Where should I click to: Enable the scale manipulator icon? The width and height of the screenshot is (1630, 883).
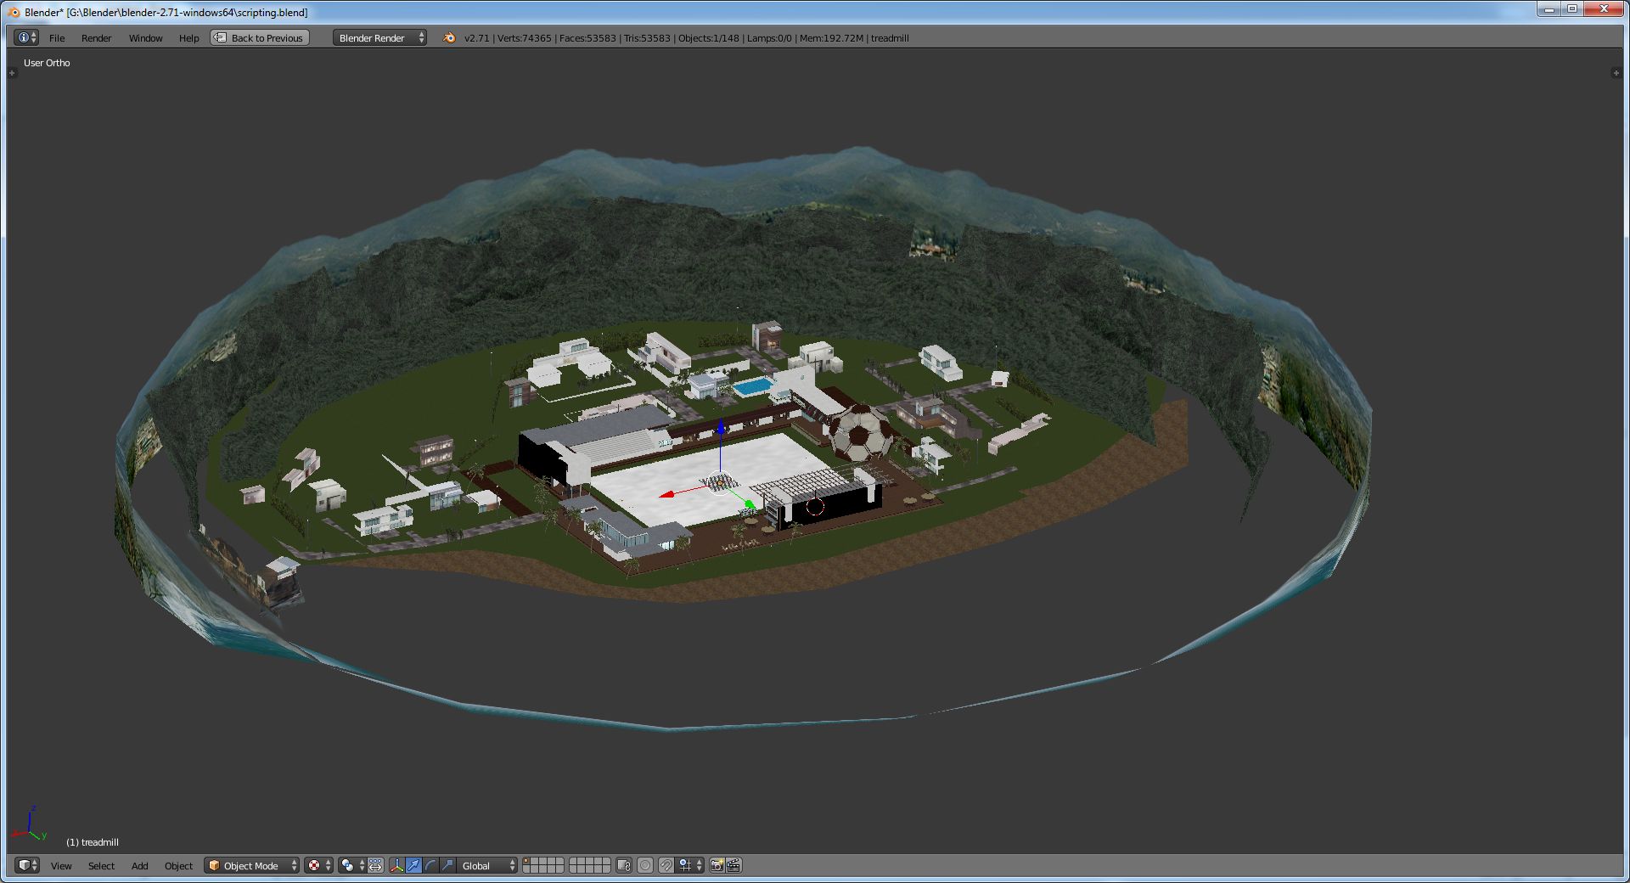point(447,865)
